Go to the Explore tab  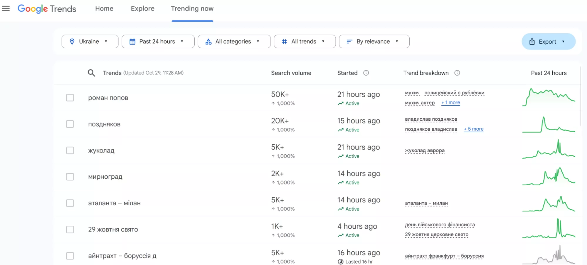[x=142, y=8]
